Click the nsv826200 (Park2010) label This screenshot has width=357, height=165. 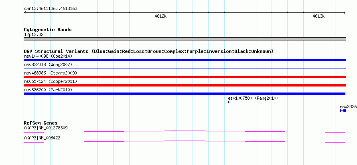(x=48, y=90)
